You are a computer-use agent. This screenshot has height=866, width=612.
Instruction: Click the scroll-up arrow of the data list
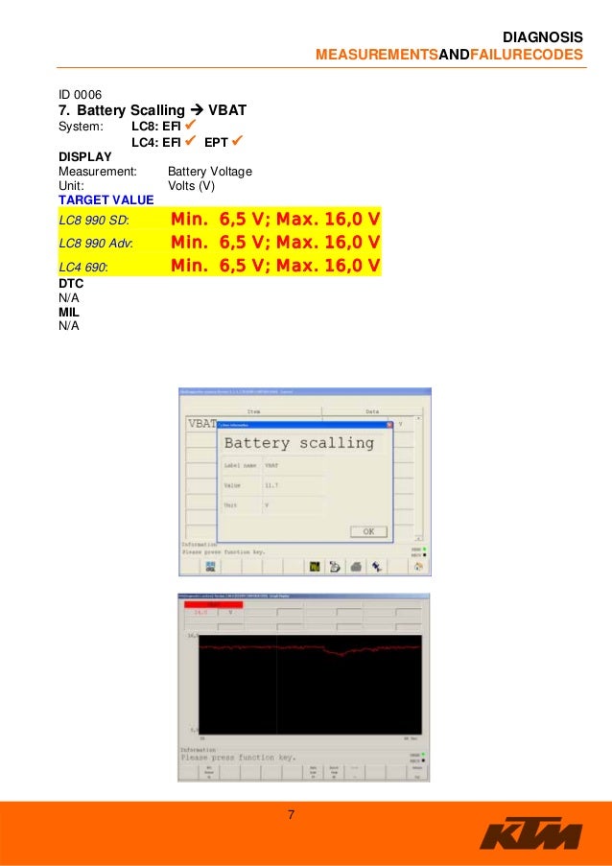pos(418,419)
